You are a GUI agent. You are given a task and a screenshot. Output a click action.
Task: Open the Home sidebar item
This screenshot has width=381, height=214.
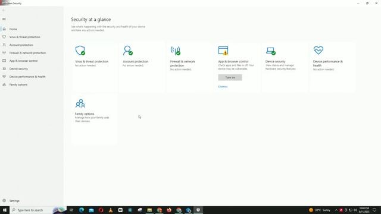(13, 29)
